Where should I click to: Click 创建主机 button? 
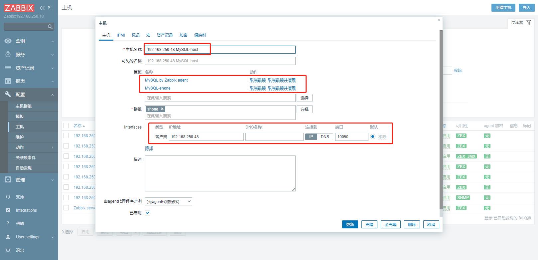tap(503, 8)
